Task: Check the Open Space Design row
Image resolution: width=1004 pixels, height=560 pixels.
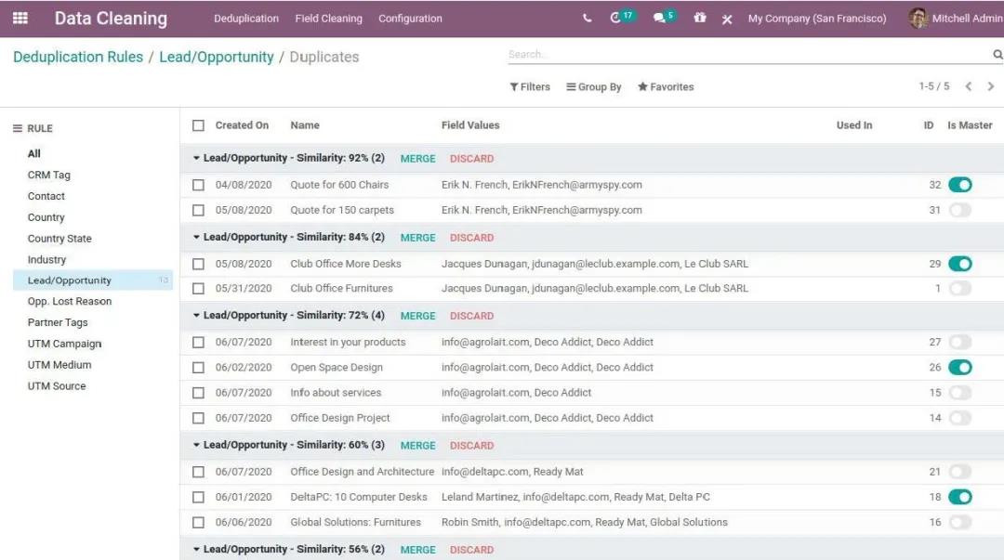Action: [x=199, y=368]
